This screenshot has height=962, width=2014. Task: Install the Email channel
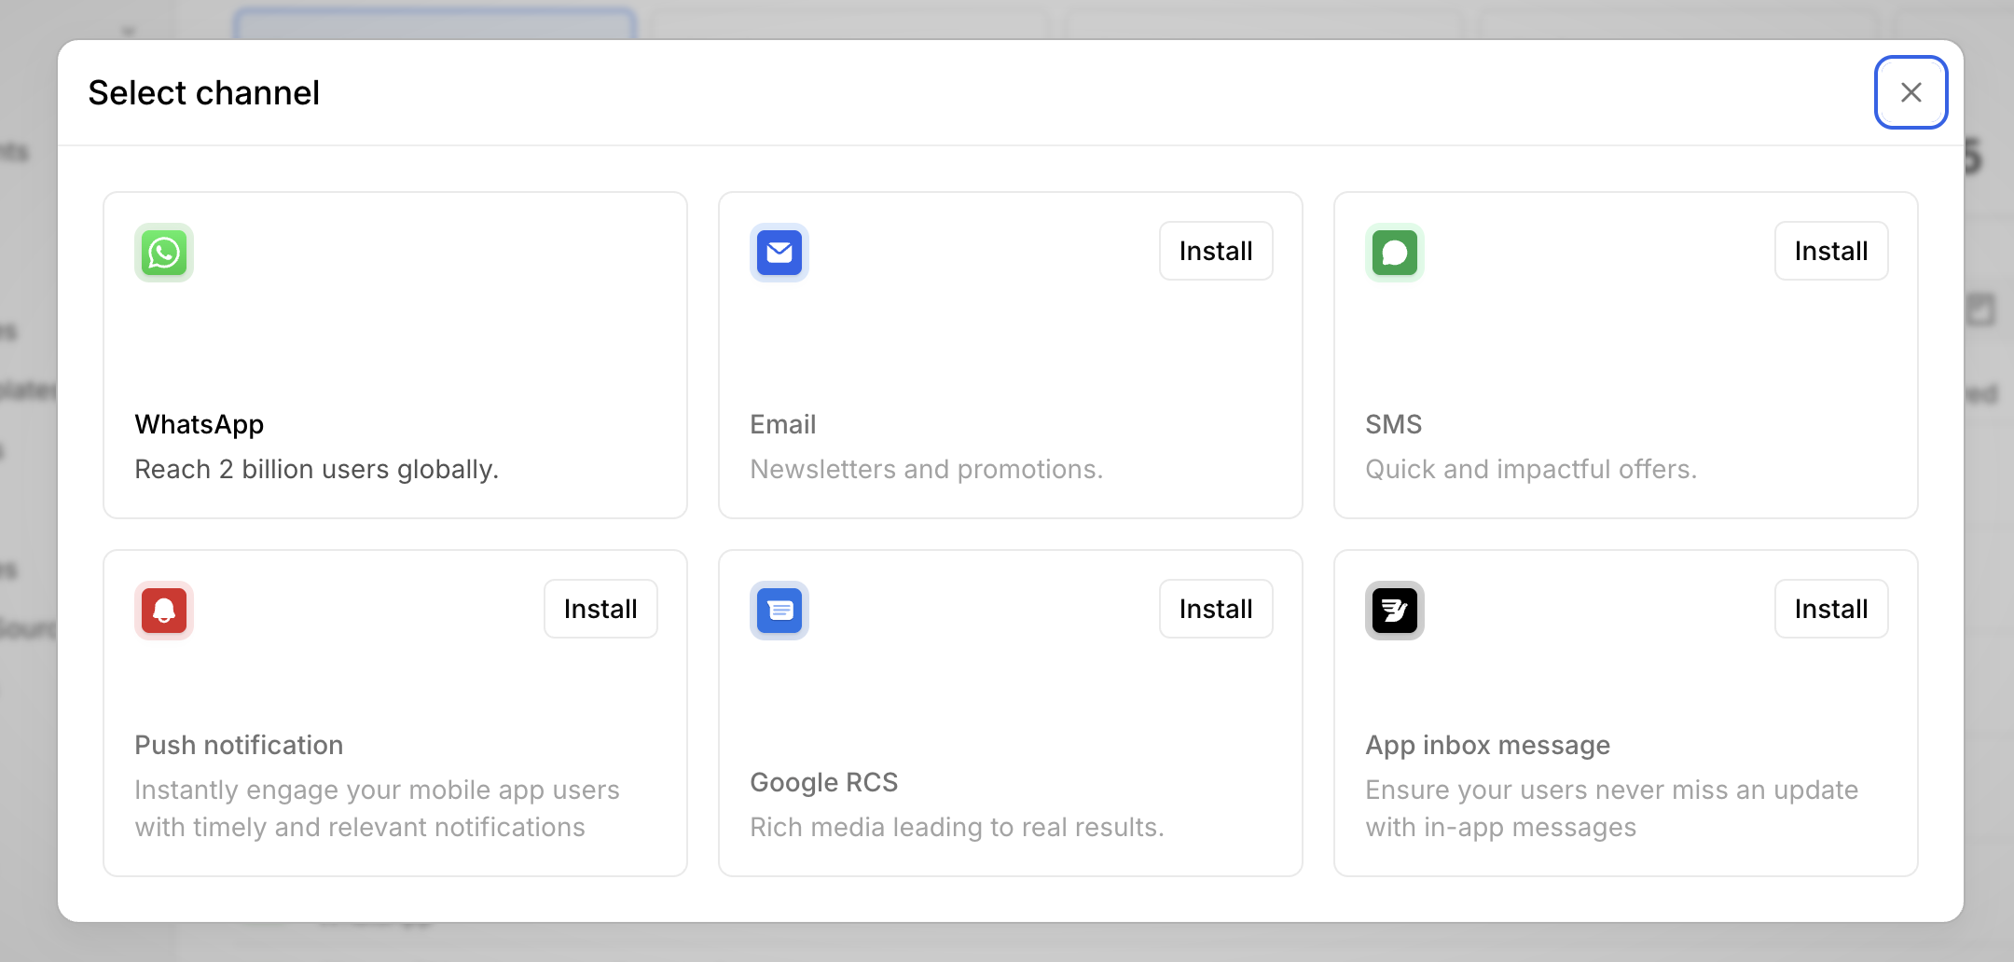(1216, 251)
